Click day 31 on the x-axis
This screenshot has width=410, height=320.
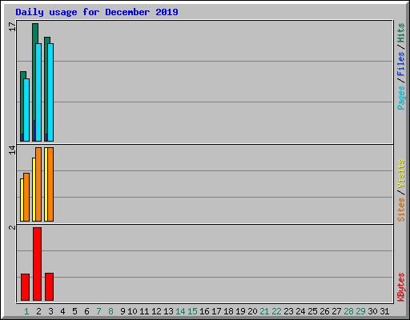384,311
